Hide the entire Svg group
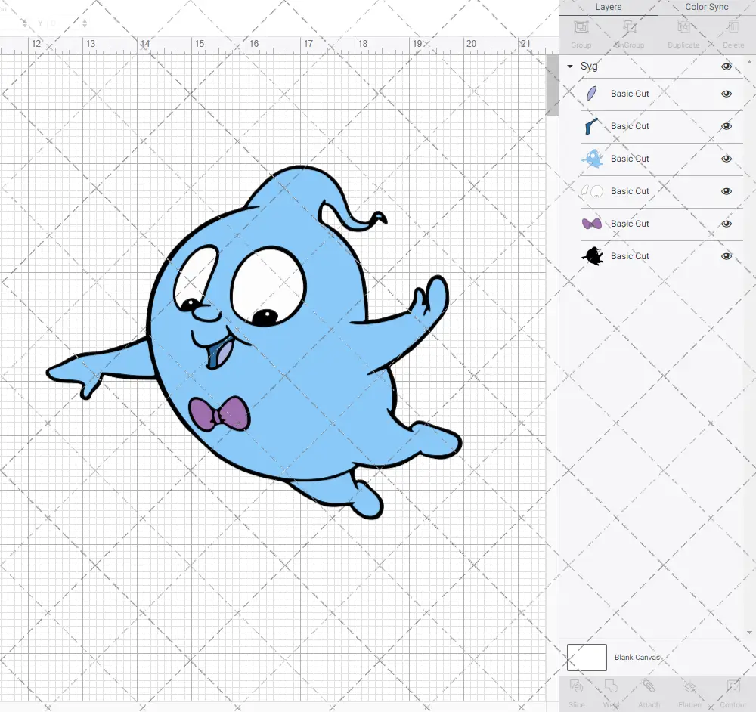Screen dimensions: 756x712 coord(727,67)
